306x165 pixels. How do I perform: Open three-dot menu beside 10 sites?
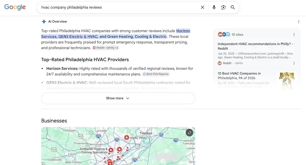point(294,35)
